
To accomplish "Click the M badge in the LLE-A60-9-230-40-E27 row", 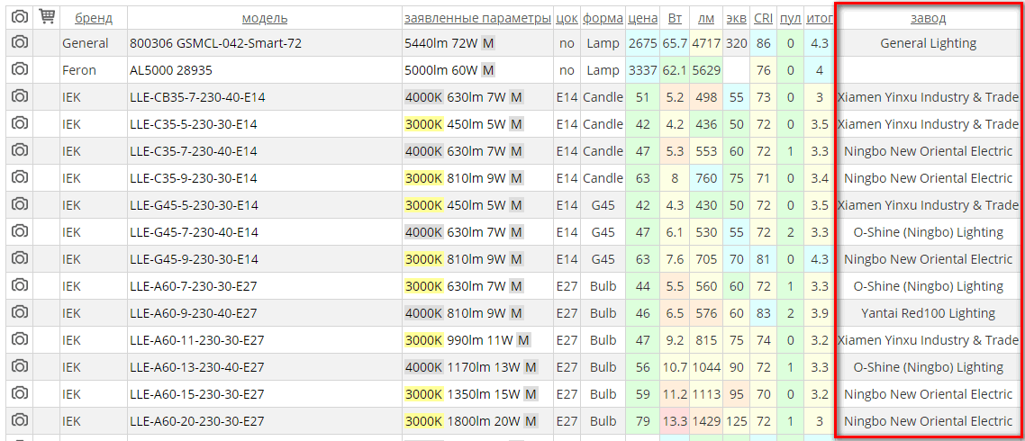I will [516, 313].
